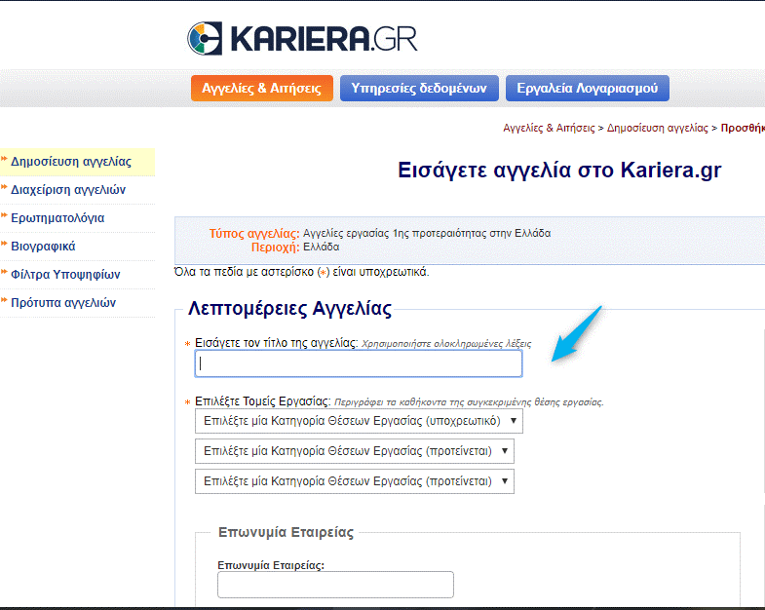The width and height of the screenshot is (765, 610).
Task: Click the blue arrow pointing at the title field
Action: coord(577,333)
